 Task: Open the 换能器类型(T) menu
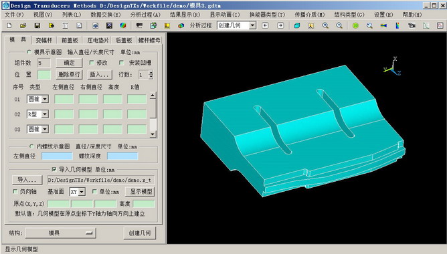coord(267,15)
